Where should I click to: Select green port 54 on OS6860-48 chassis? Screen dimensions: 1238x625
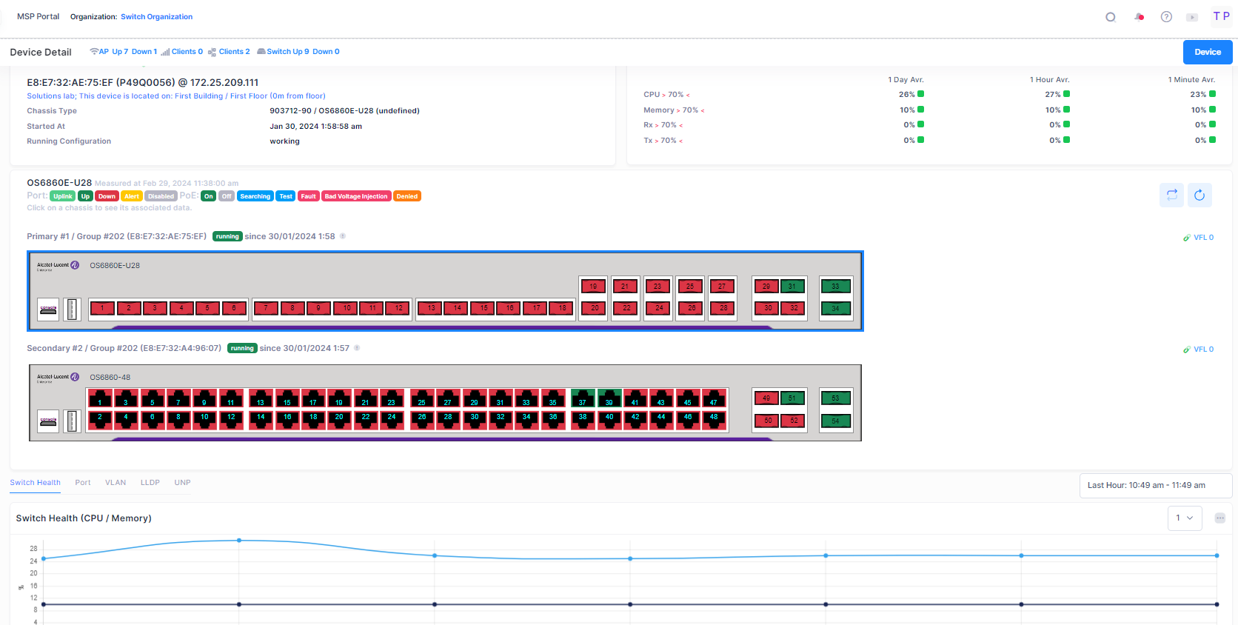point(835,421)
